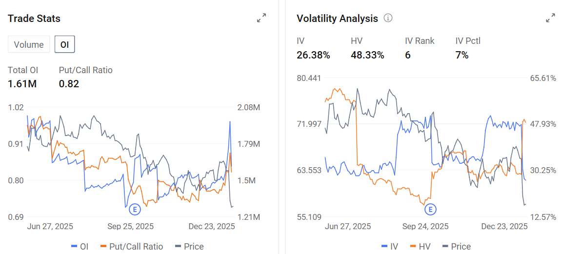Toggle Price series in Trade Stats legend
The width and height of the screenshot is (562, 254).
tap(189, 247)
